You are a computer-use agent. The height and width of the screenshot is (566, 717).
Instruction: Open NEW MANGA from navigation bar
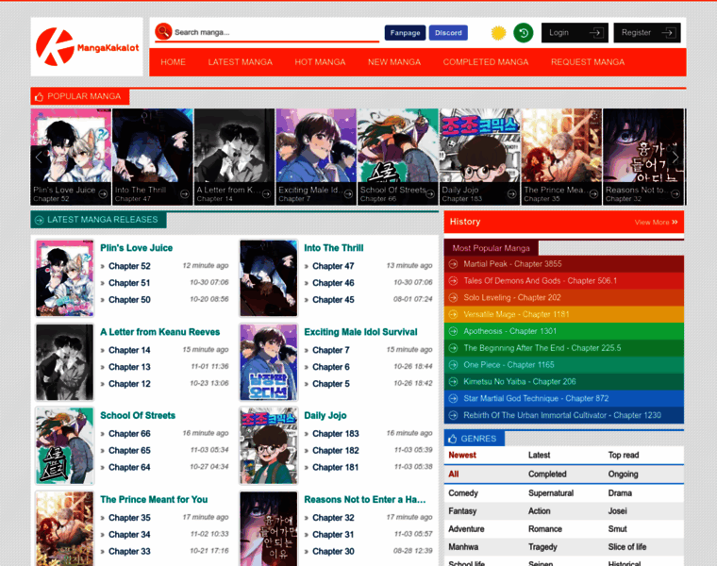coord(394,62)
